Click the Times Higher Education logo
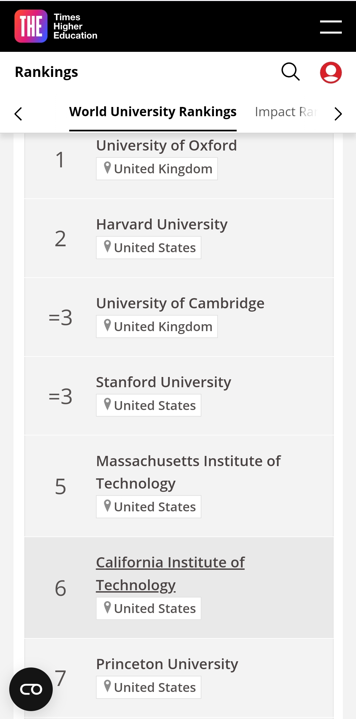 (x=56, y=26)
